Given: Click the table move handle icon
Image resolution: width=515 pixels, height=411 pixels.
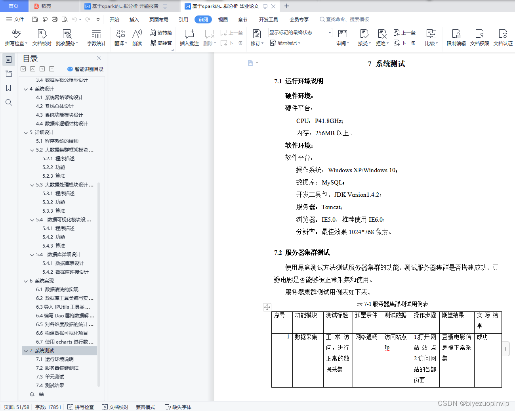Looking at the screenshot, I should 267,307.
